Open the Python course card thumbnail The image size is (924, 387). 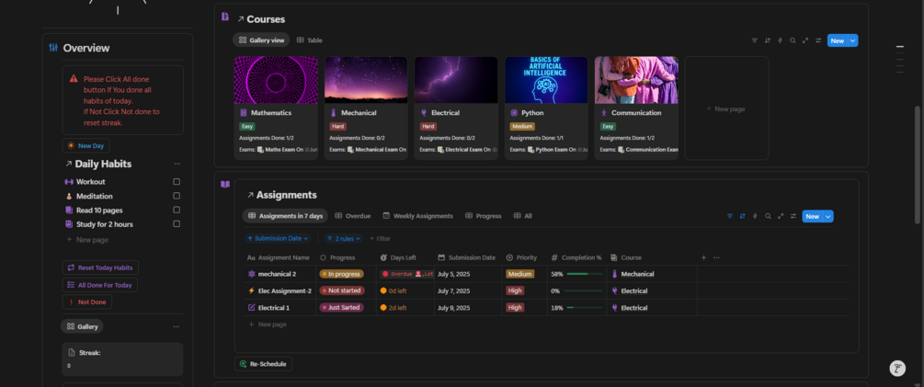(x=546, y=80)
